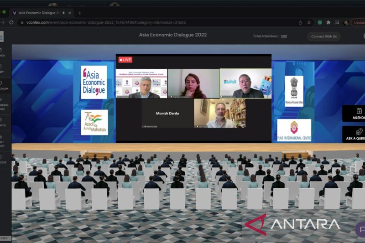Click the Asia Economic Dialogue logo banner
This screenshot has width=365, height=243.
[x=94, y=82]
